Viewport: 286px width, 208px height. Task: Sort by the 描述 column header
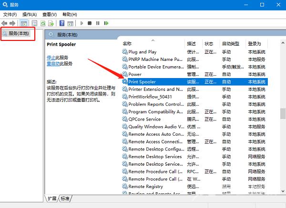coord(194,43)
